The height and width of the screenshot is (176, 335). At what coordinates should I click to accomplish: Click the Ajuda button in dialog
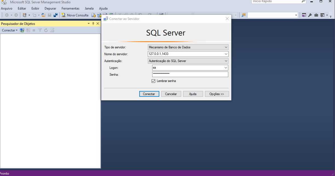(193, 94)
